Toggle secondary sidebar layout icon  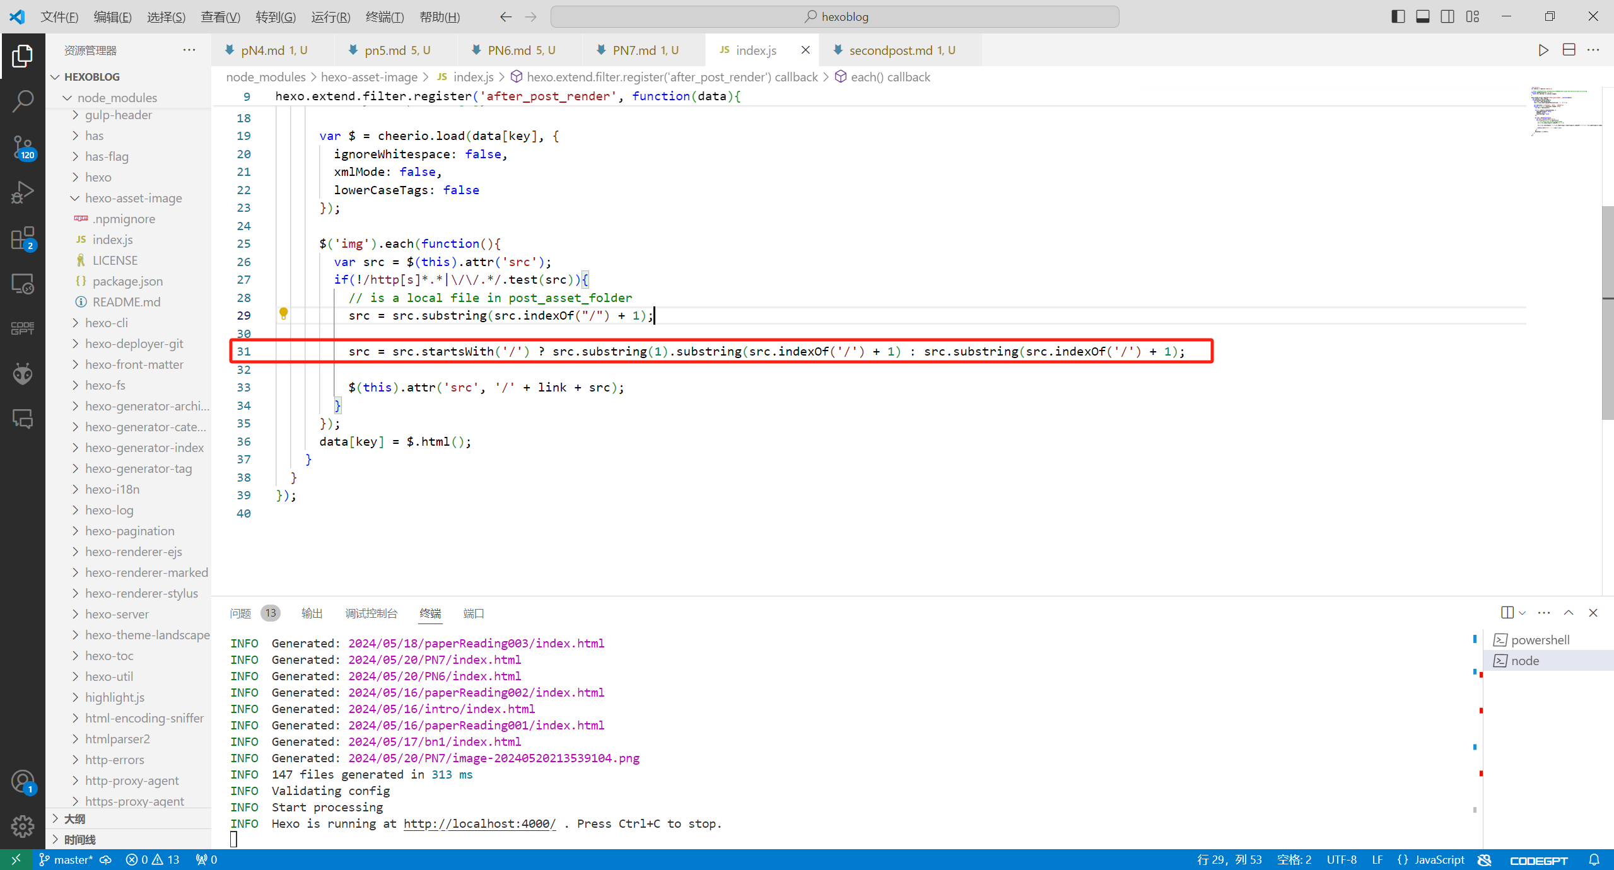1447,17
